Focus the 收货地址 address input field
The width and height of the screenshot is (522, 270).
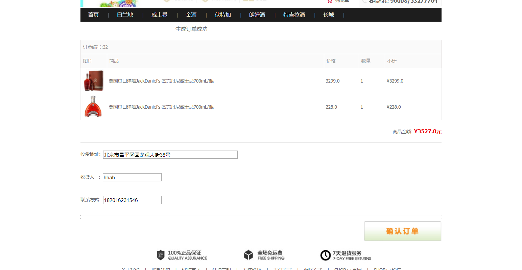click(x=170, y=155)
